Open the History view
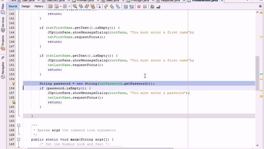 click(x=39, y=7)
